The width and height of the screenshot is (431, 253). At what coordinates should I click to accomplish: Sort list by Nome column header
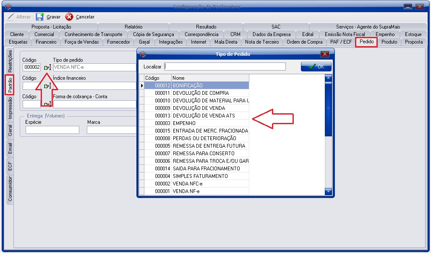click(210, 78)
